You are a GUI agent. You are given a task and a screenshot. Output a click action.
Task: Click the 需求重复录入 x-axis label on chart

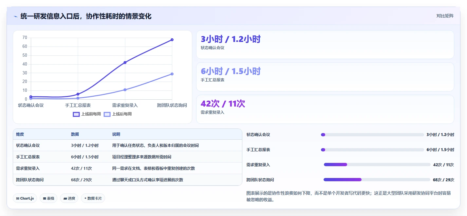pos(125,105)
